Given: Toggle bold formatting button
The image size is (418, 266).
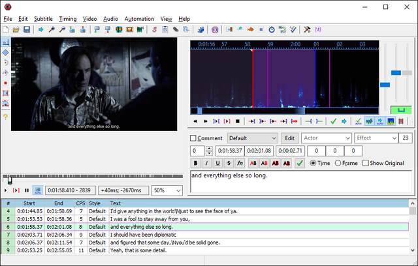Looking at the screenshot, I should point(195,163).
